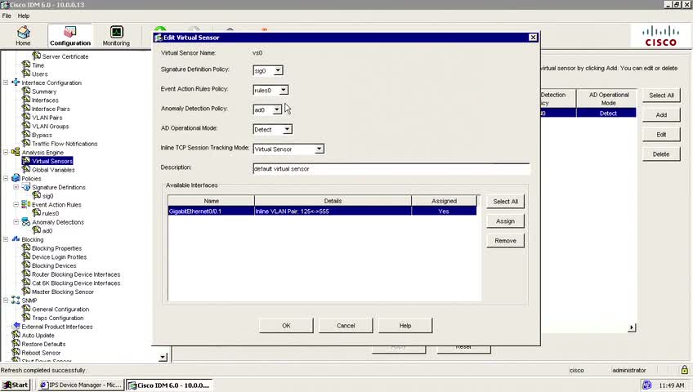693x392 pixels.
Task: Click OK in Edit Virtual Sensor dialog
Action: pyautogui.click(x=286, y=325)
